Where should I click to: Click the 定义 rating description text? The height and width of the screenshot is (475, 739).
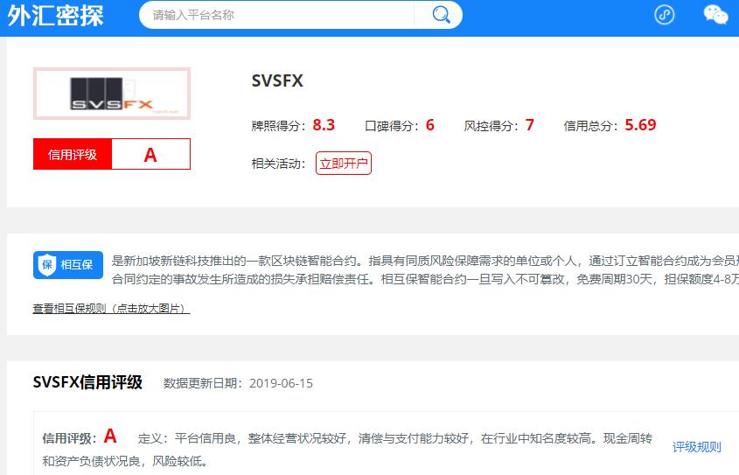click(347, 449)
